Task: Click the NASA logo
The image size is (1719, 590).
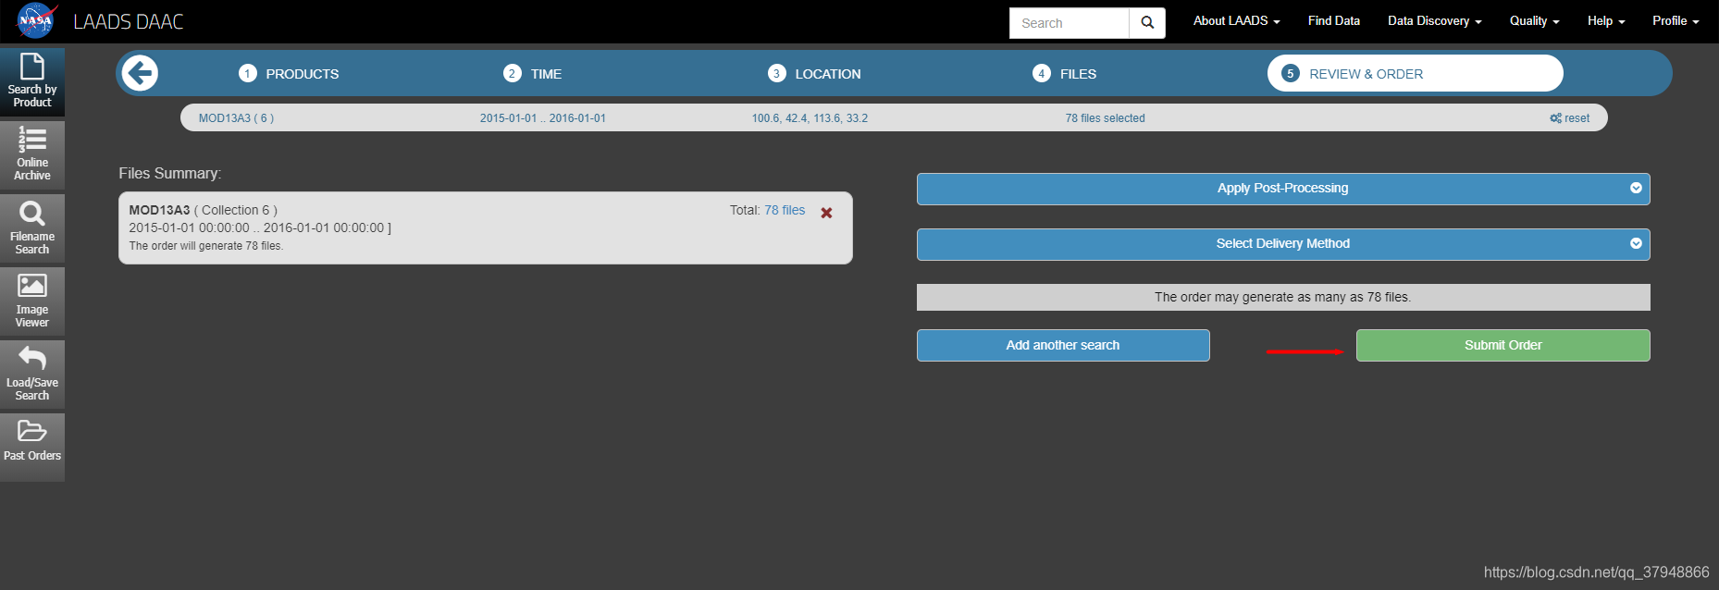Action: [37, 20]
